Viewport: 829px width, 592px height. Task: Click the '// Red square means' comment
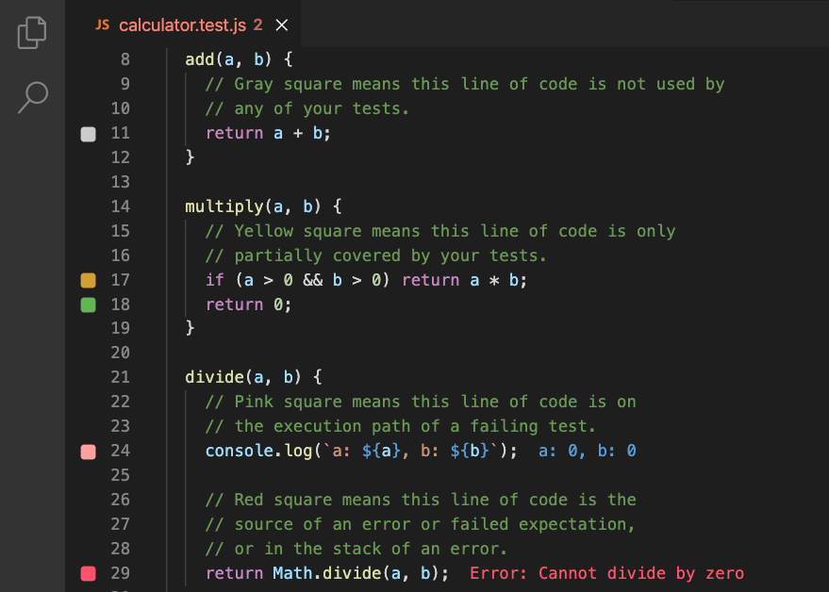coord(421,500)
